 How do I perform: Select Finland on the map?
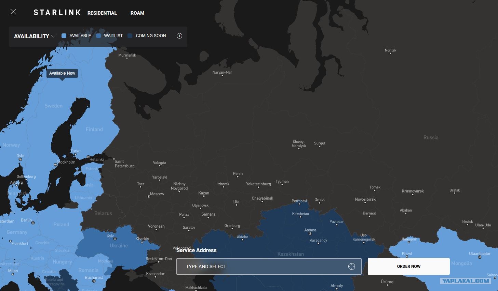(94, 129)
